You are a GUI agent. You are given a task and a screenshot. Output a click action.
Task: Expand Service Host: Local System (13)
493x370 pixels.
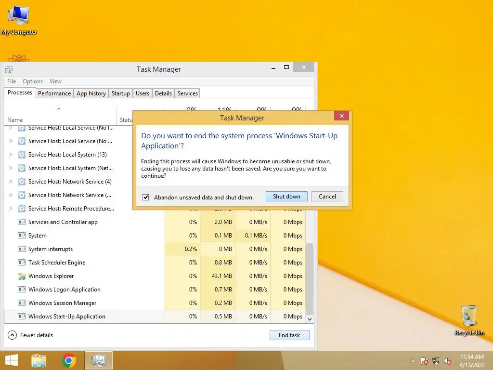tap(11, 155)
